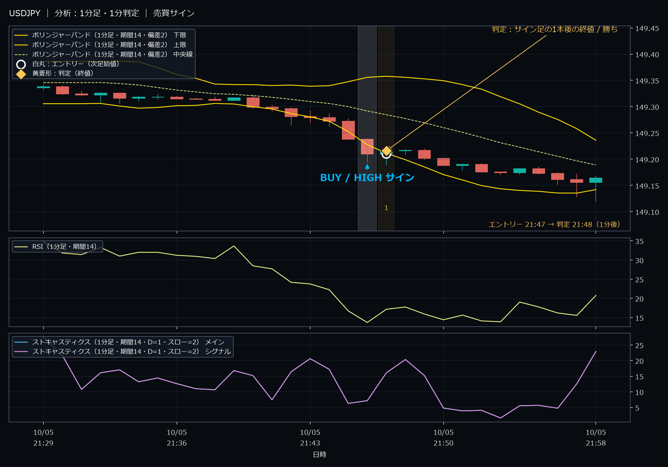668x467 pixels.
Task: Click price axis label 149.20
Action: 647,160
